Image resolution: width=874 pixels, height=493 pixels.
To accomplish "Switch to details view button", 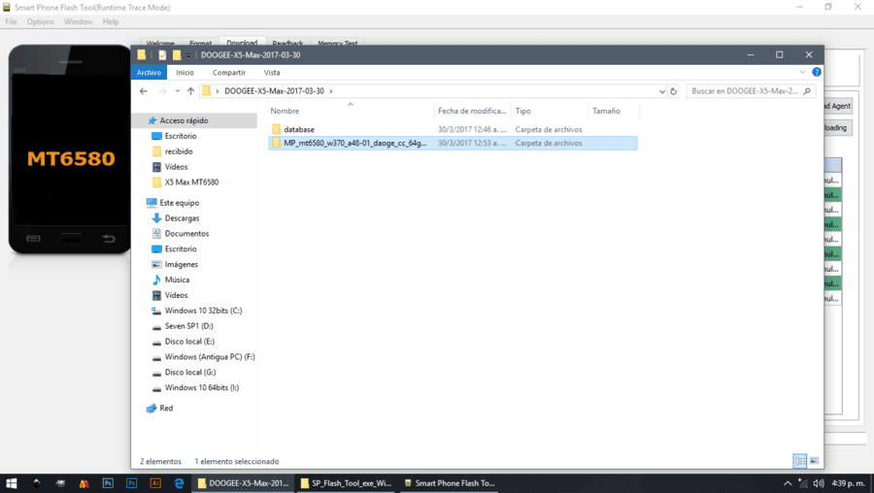I will (x=800, y=461).
